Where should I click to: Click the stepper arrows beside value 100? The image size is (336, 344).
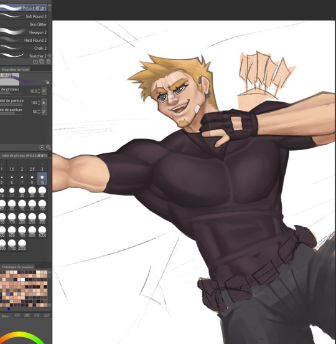click(39, 102)
